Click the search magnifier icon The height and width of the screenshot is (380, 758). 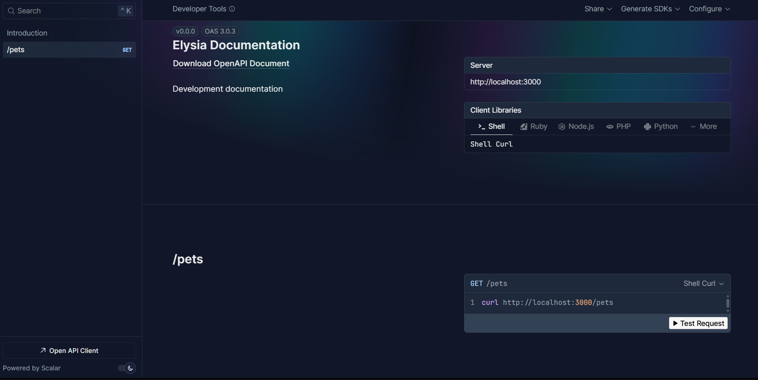click(11, 10)
